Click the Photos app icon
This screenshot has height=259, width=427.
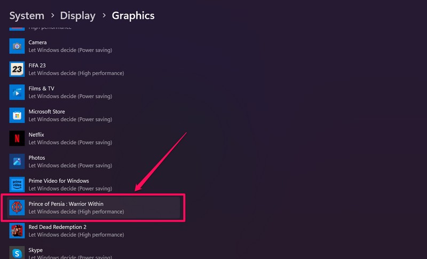pyautogui.click(x=17, y=161)
